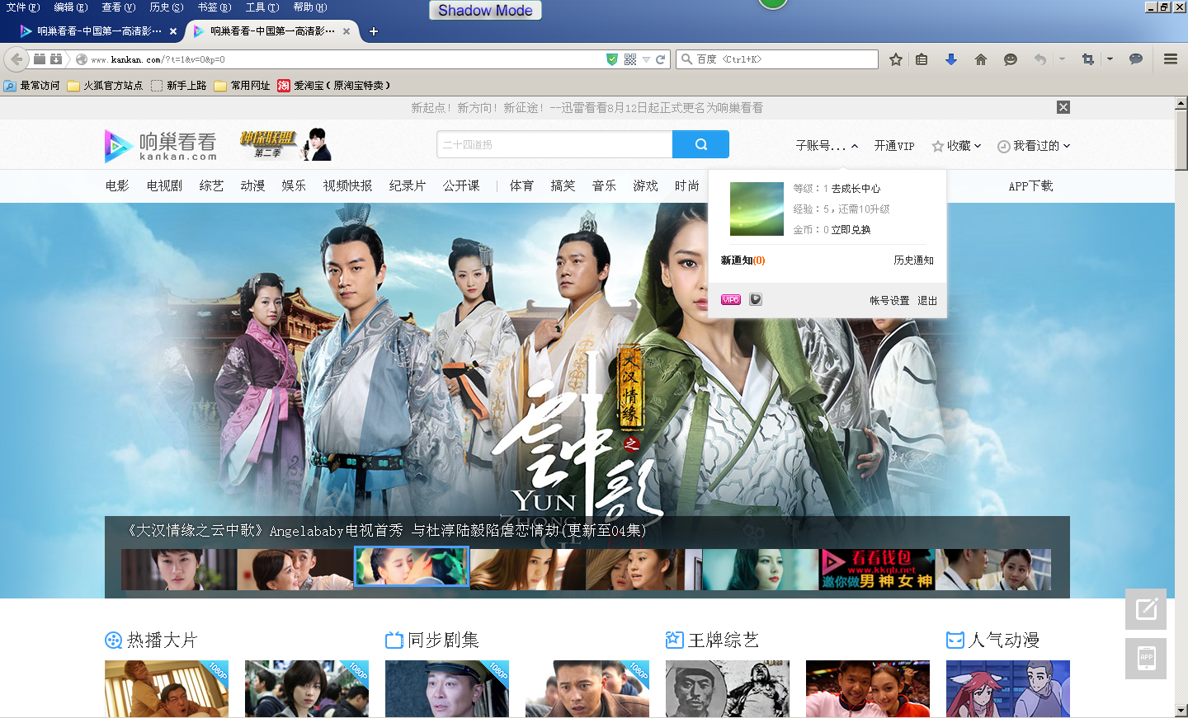
Task: Open 历史通知 notification history
Action: (914, 260)
